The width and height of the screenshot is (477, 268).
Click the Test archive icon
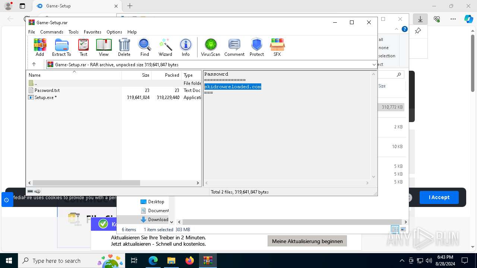[83, 47]
